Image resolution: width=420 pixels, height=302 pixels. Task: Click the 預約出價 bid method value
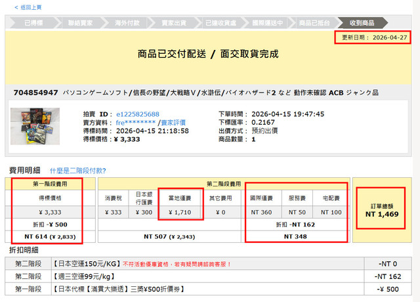pos(264,131)
